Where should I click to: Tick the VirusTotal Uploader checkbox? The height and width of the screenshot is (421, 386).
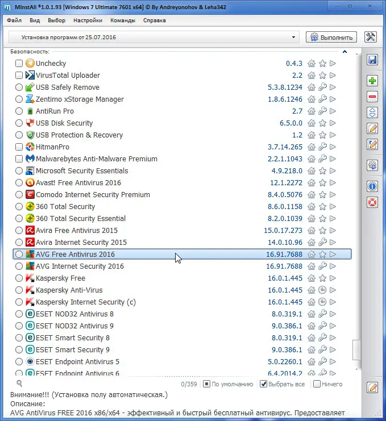pos(19,76)
